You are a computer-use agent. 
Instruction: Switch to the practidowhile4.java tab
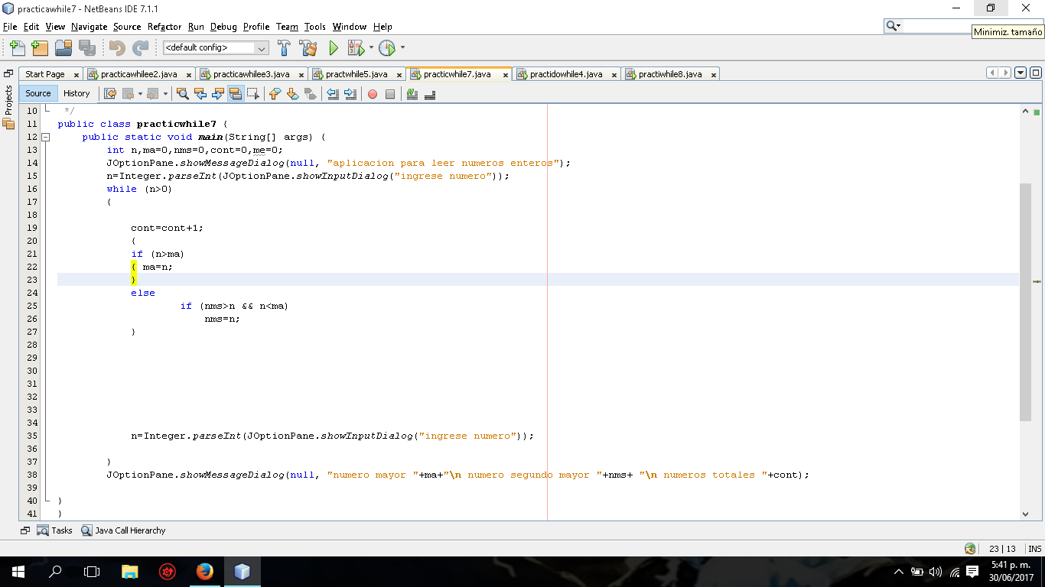click(x=566, y=74)
